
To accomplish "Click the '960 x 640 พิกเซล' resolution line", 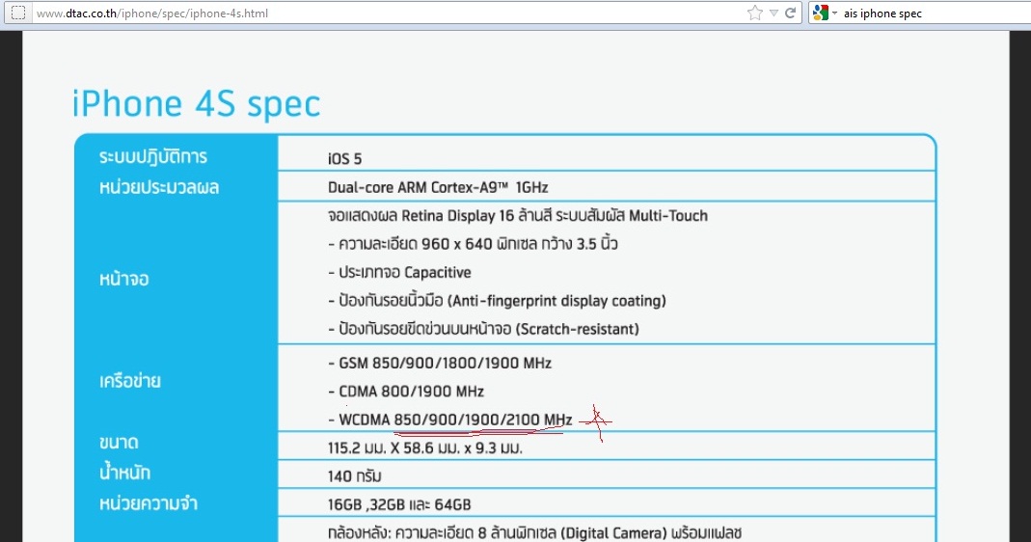I will 473,244.
